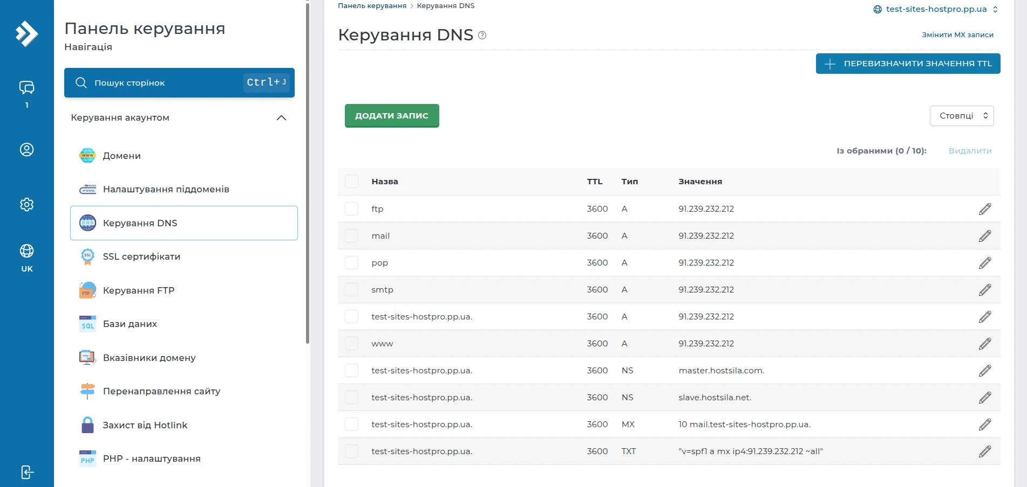
Task: Check the ftp record checkbox
Action: point(352,209)
